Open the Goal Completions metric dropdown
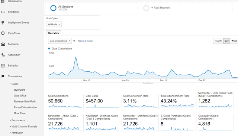 (x=60, y=41)
